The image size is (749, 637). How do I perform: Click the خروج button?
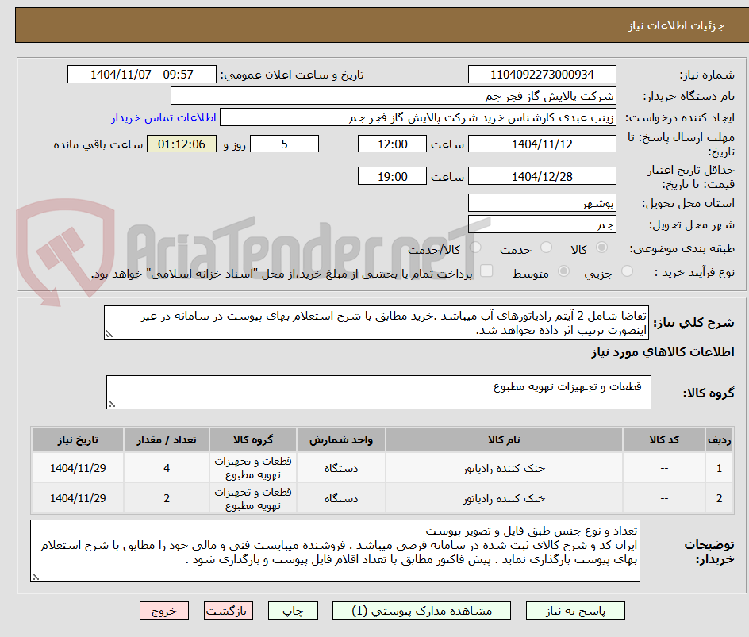(164, 610)
